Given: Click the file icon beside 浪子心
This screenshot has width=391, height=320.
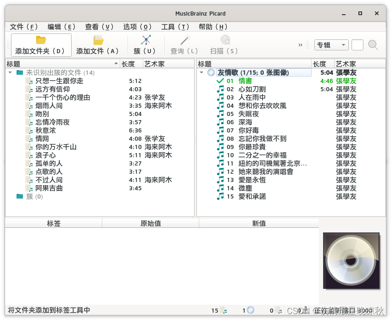Looking at the screenshot, I should (x=29, y=155).
